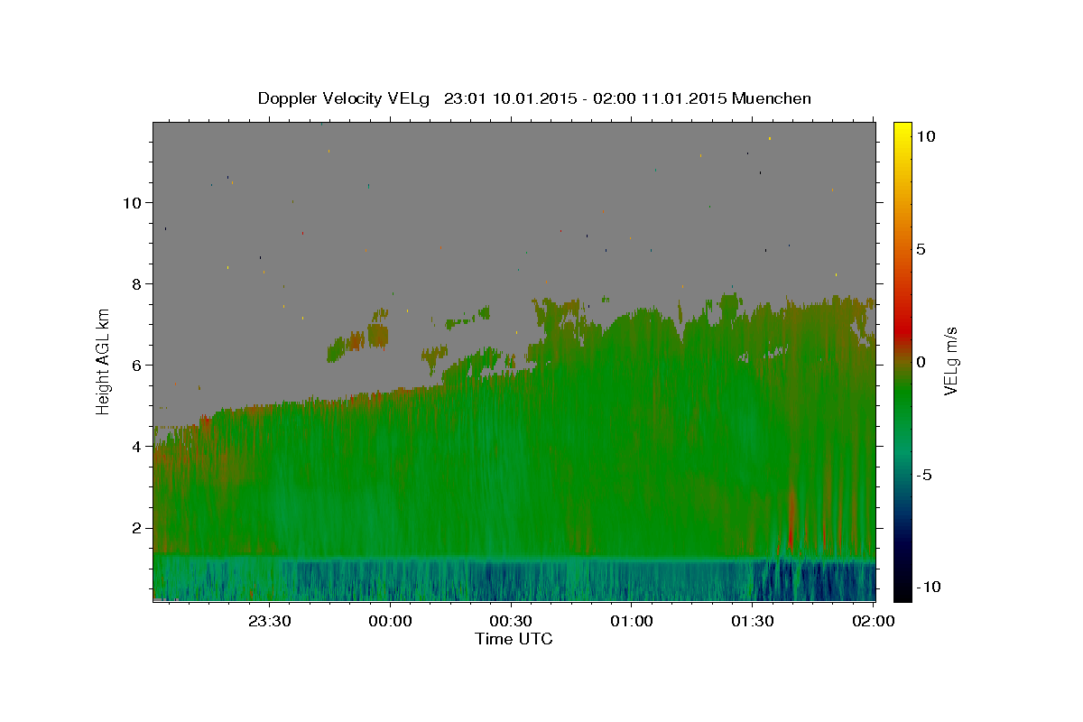The image size is (1083, 722).
Task: Click the red updraft streak near 01:40
Action: pyautogui.click(x=791, y=519)
